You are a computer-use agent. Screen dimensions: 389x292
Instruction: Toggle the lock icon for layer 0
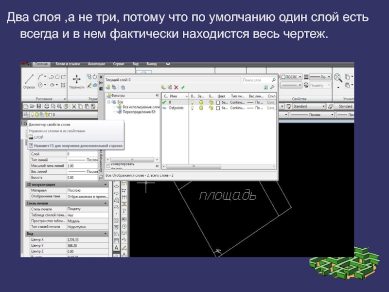pos(211,102)
